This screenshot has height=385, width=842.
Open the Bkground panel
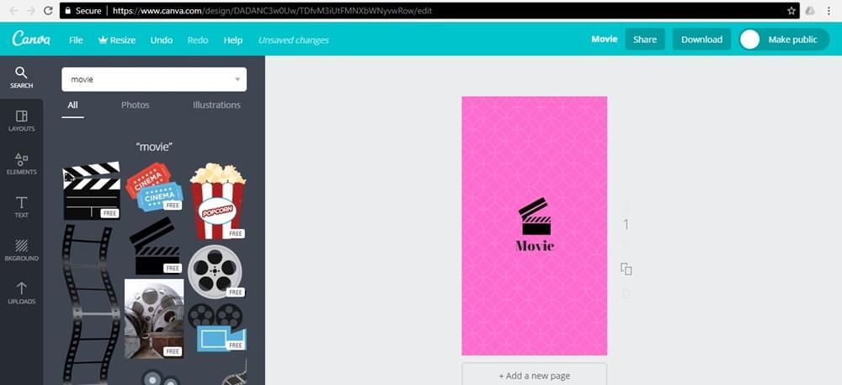(x=22, y=250)
